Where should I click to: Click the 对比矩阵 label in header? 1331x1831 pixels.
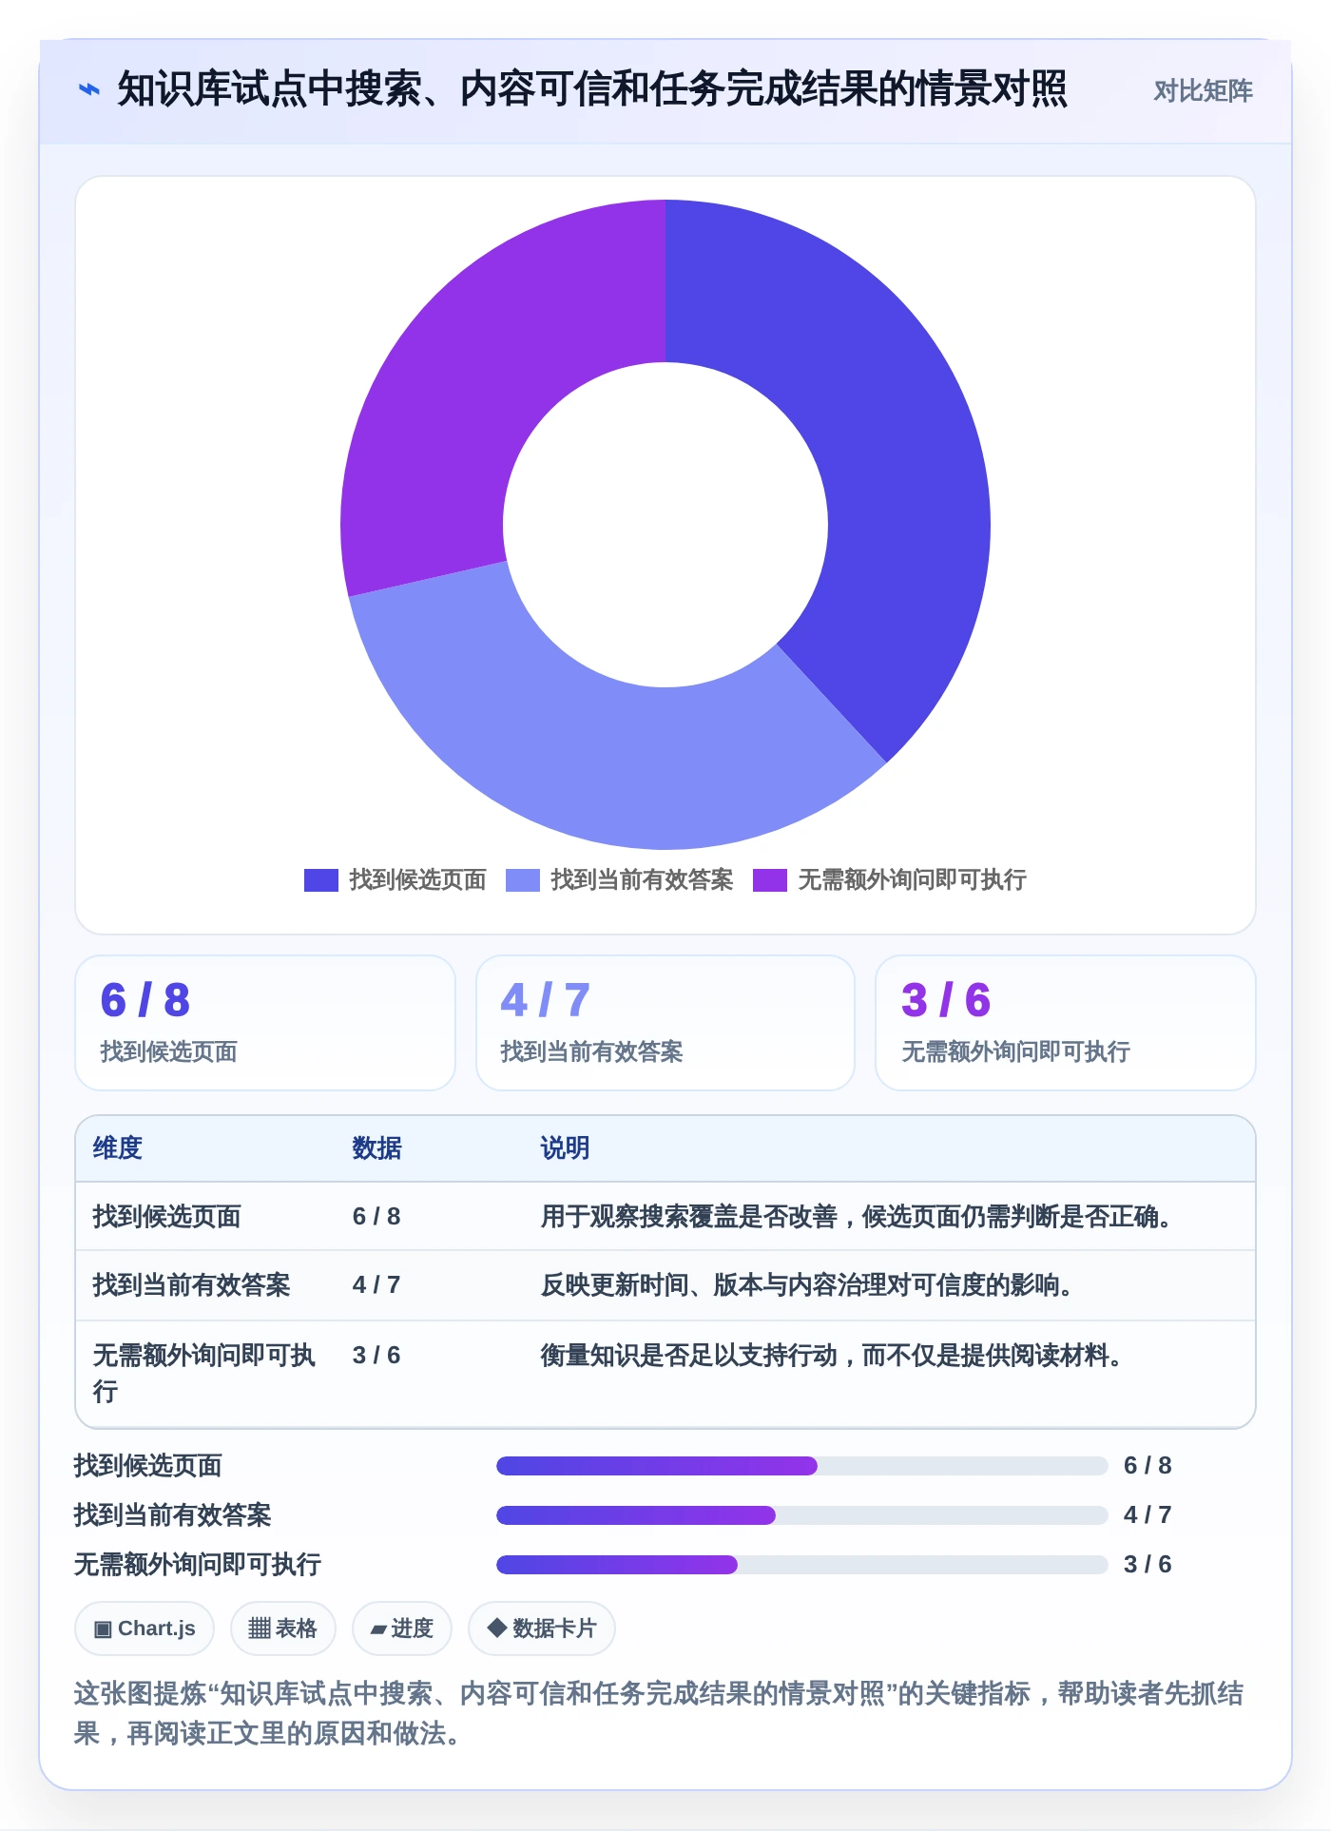coord(1203,91)
